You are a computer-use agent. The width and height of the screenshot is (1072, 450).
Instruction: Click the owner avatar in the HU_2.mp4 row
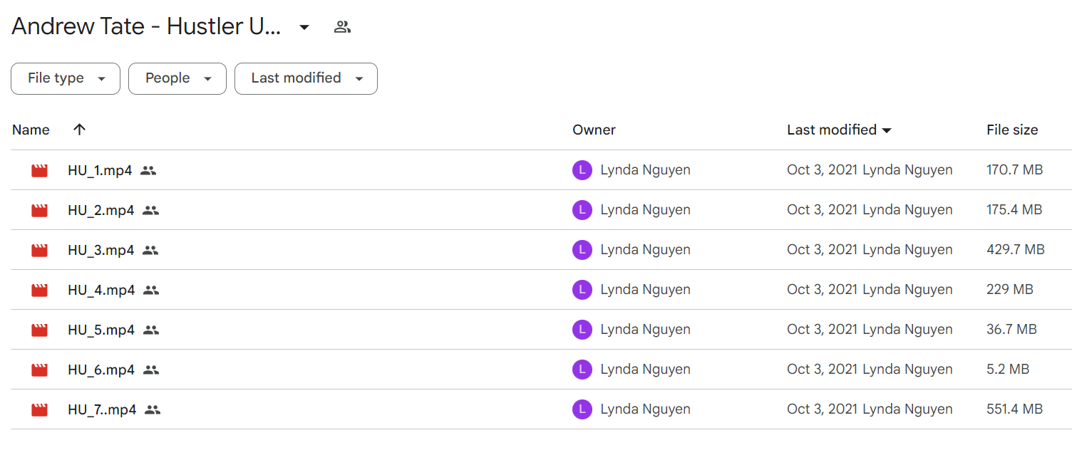pos(582,210)
